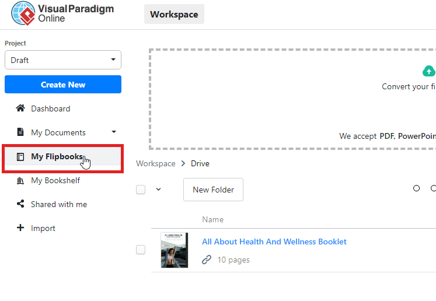Click the My Flipbooks book icon
436x301 pixels.
click(x=20, y=157)
